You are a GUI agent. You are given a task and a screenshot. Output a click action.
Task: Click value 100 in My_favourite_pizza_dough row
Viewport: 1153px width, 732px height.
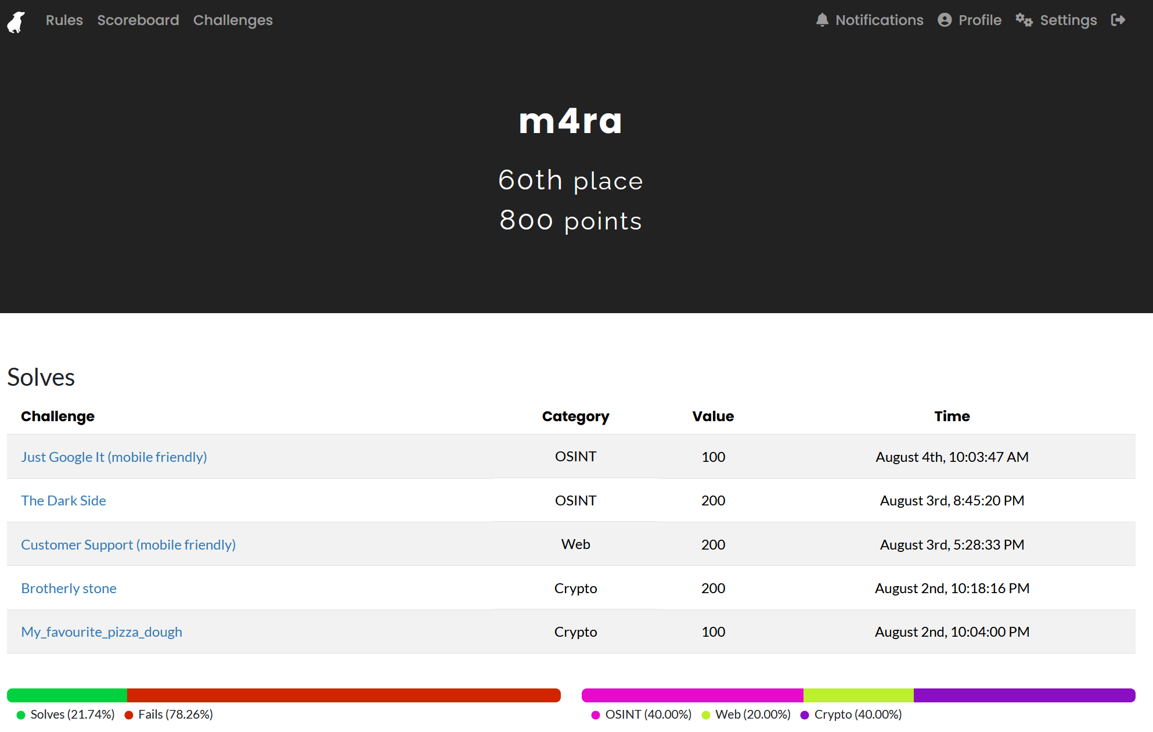(x=713, y=632)
